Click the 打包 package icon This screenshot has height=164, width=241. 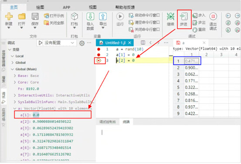tap(75, 16)
